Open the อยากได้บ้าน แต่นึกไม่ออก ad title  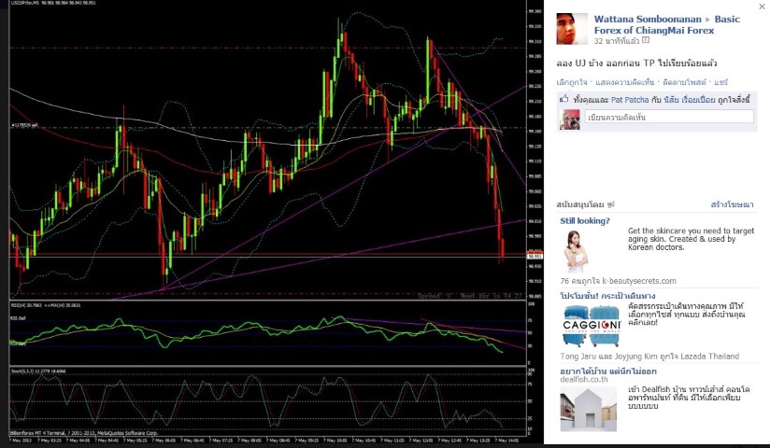pos(608,371)
